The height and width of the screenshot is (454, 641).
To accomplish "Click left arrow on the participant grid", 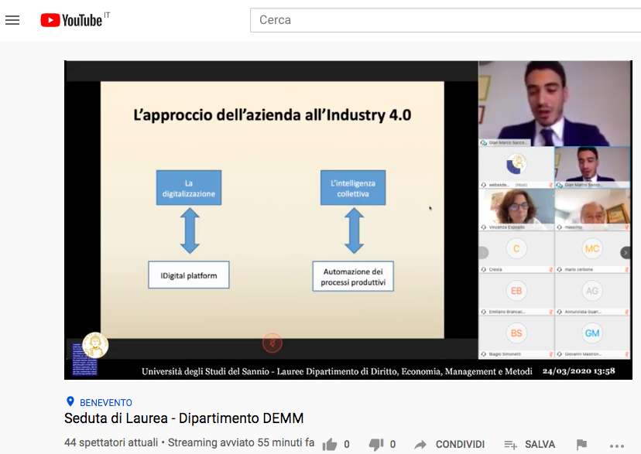I will pyautogui.click(x=484, y=252).
